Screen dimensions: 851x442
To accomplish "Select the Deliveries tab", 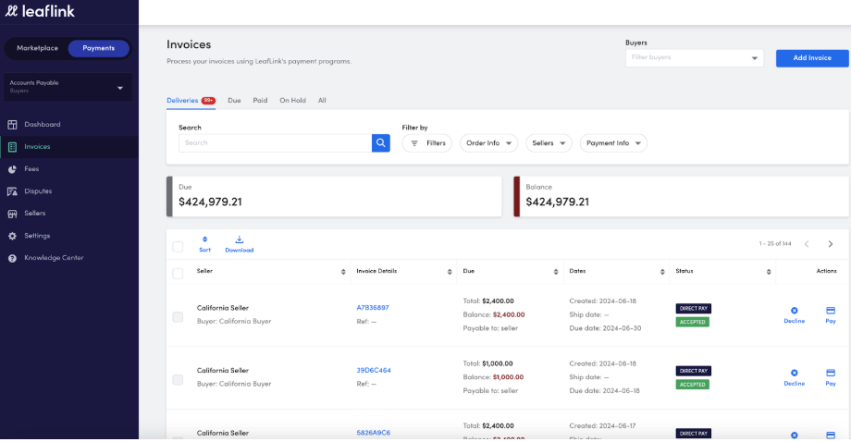I will (x=191, y=101).
